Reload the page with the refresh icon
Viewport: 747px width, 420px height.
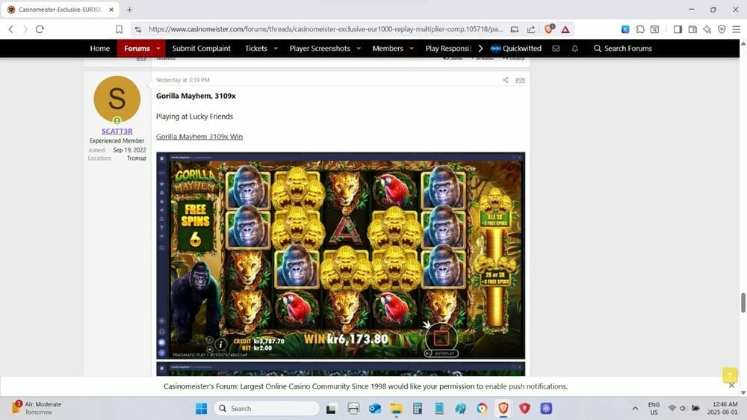pos(40,29)
